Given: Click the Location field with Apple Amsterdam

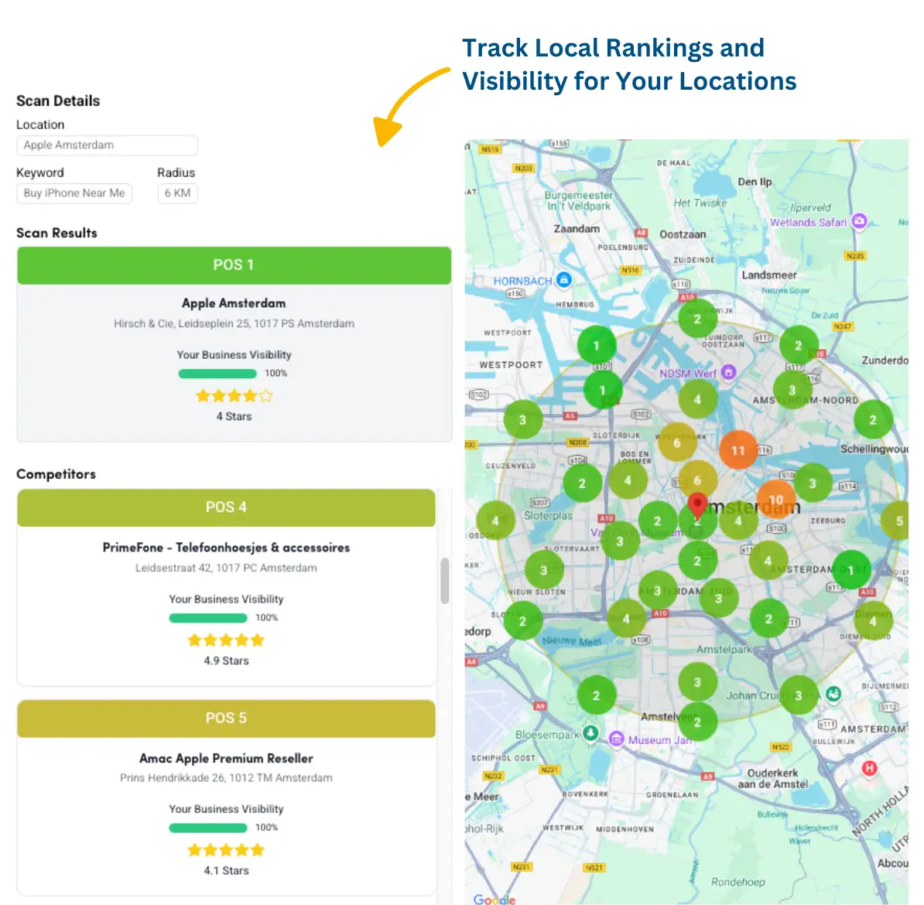Looking at the screenshot, I should click(107, 145).
